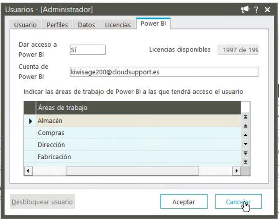Open help with the question mark icon
279x219 pixels.
click(x=256, y=9)
